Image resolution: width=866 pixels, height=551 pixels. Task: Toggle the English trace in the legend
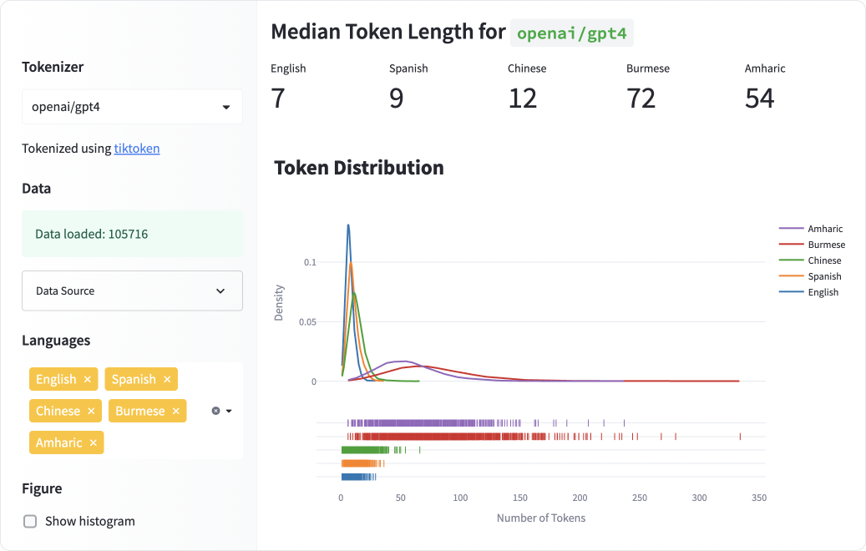pyautogui.click(x=825, y=292)
